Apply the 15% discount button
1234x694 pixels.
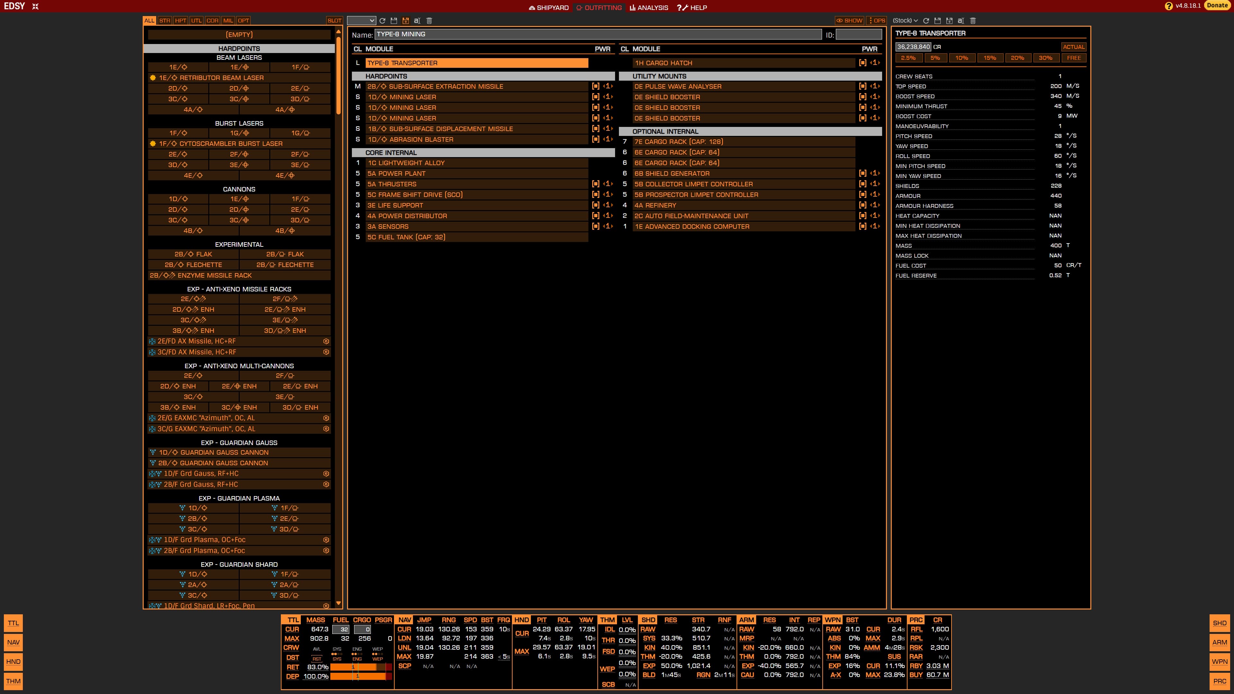click(990, 58)
